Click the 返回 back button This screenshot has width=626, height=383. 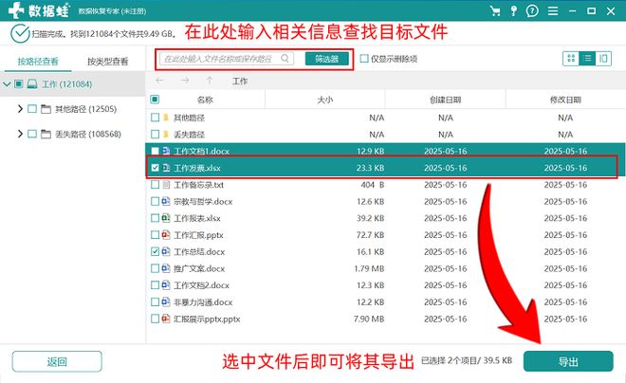57,361
